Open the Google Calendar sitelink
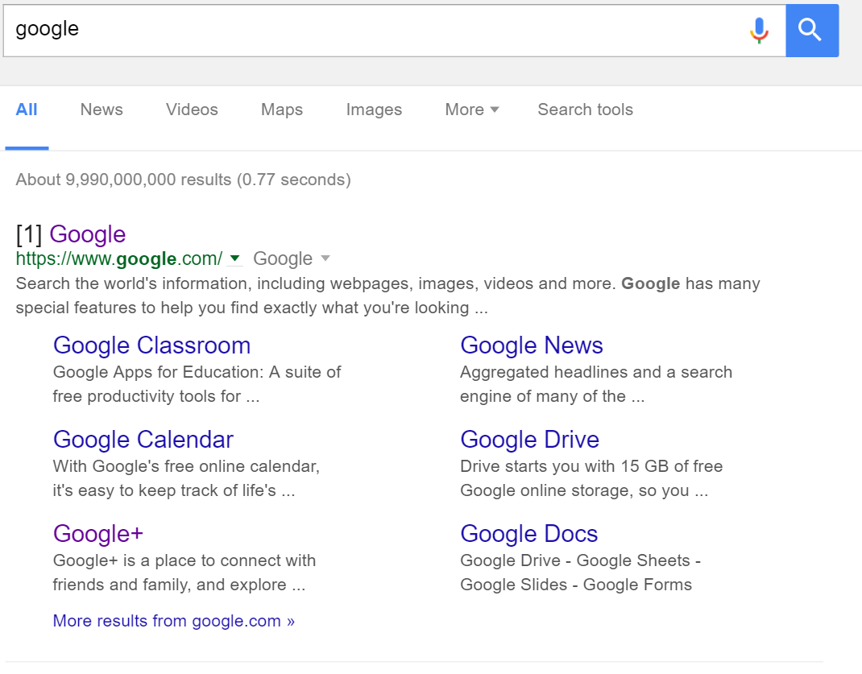This screenshot has width=862, height=674. (143, 440)
